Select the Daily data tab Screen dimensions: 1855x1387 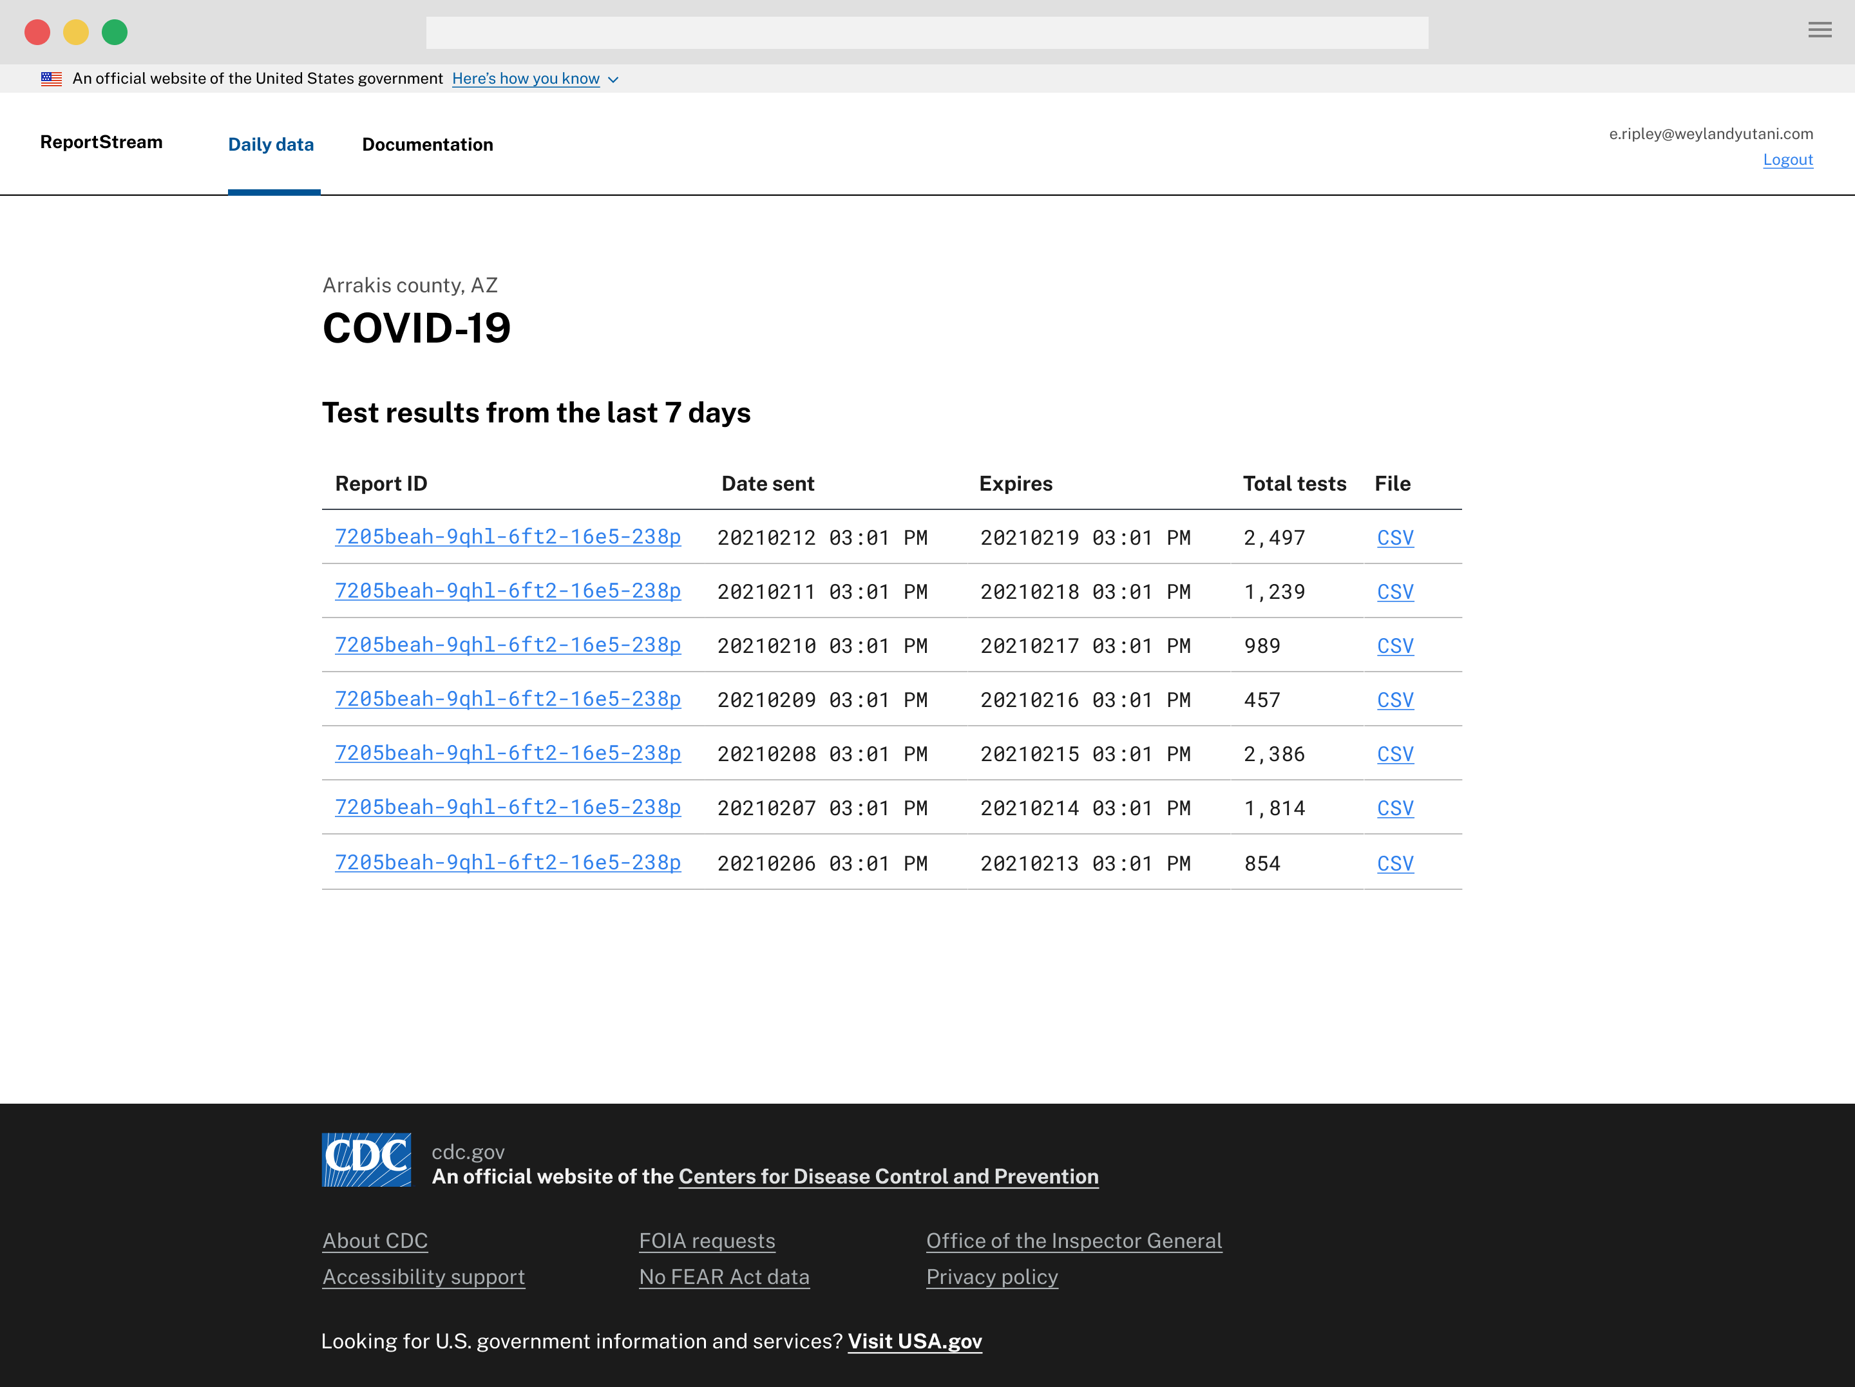pyautogui.click(x=270, y=144)
